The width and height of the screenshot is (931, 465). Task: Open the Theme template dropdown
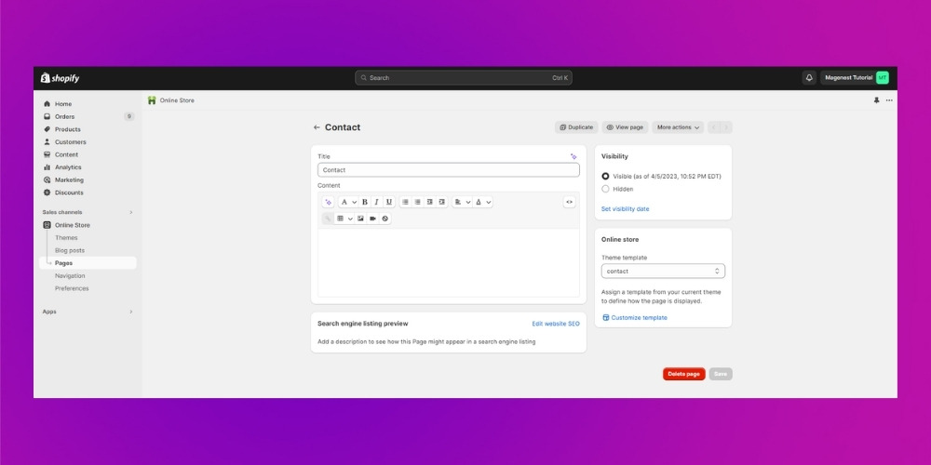click(663, 272)
